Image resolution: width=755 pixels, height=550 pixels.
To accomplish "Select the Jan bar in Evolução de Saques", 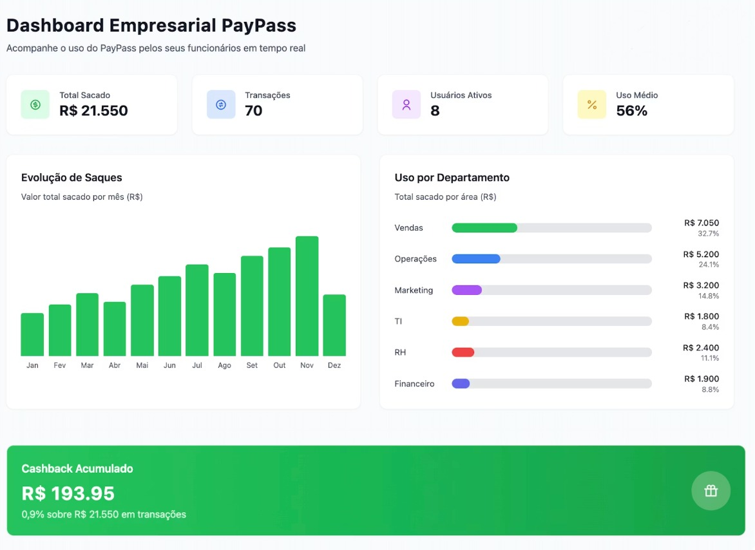I will 32,335.
